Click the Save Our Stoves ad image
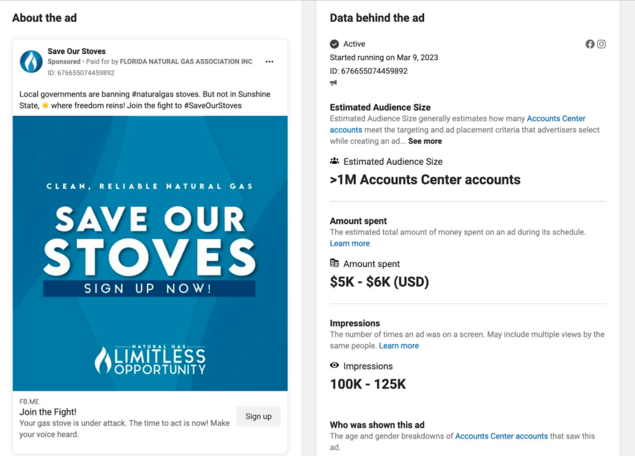Screen dimensions: 635x456 coord(150,253)
